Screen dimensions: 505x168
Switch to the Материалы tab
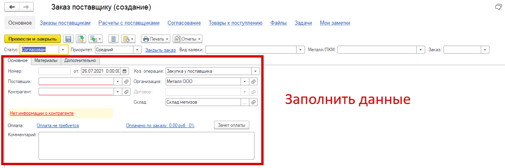point(46,61)
